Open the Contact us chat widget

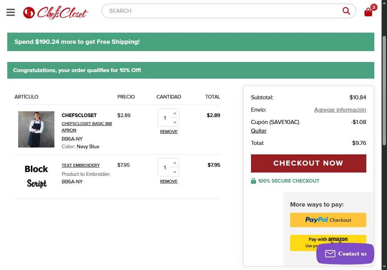[x=345, y=254]
